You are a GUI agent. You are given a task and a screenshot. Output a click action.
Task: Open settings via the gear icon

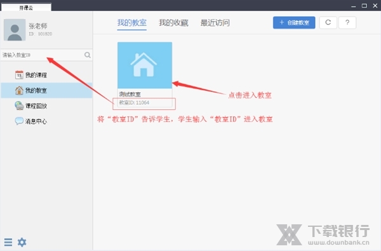pos(22,242)
